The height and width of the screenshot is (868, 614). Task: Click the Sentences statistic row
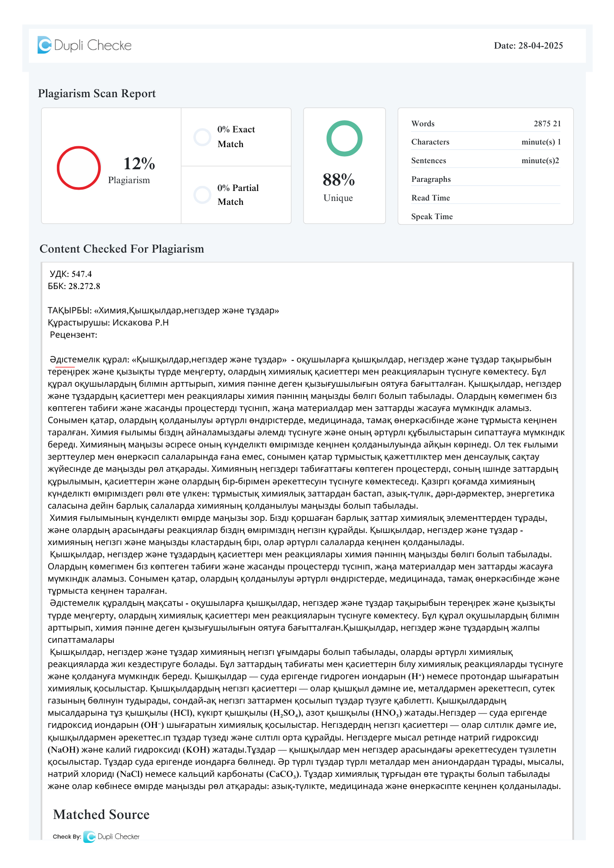(485, 161)
